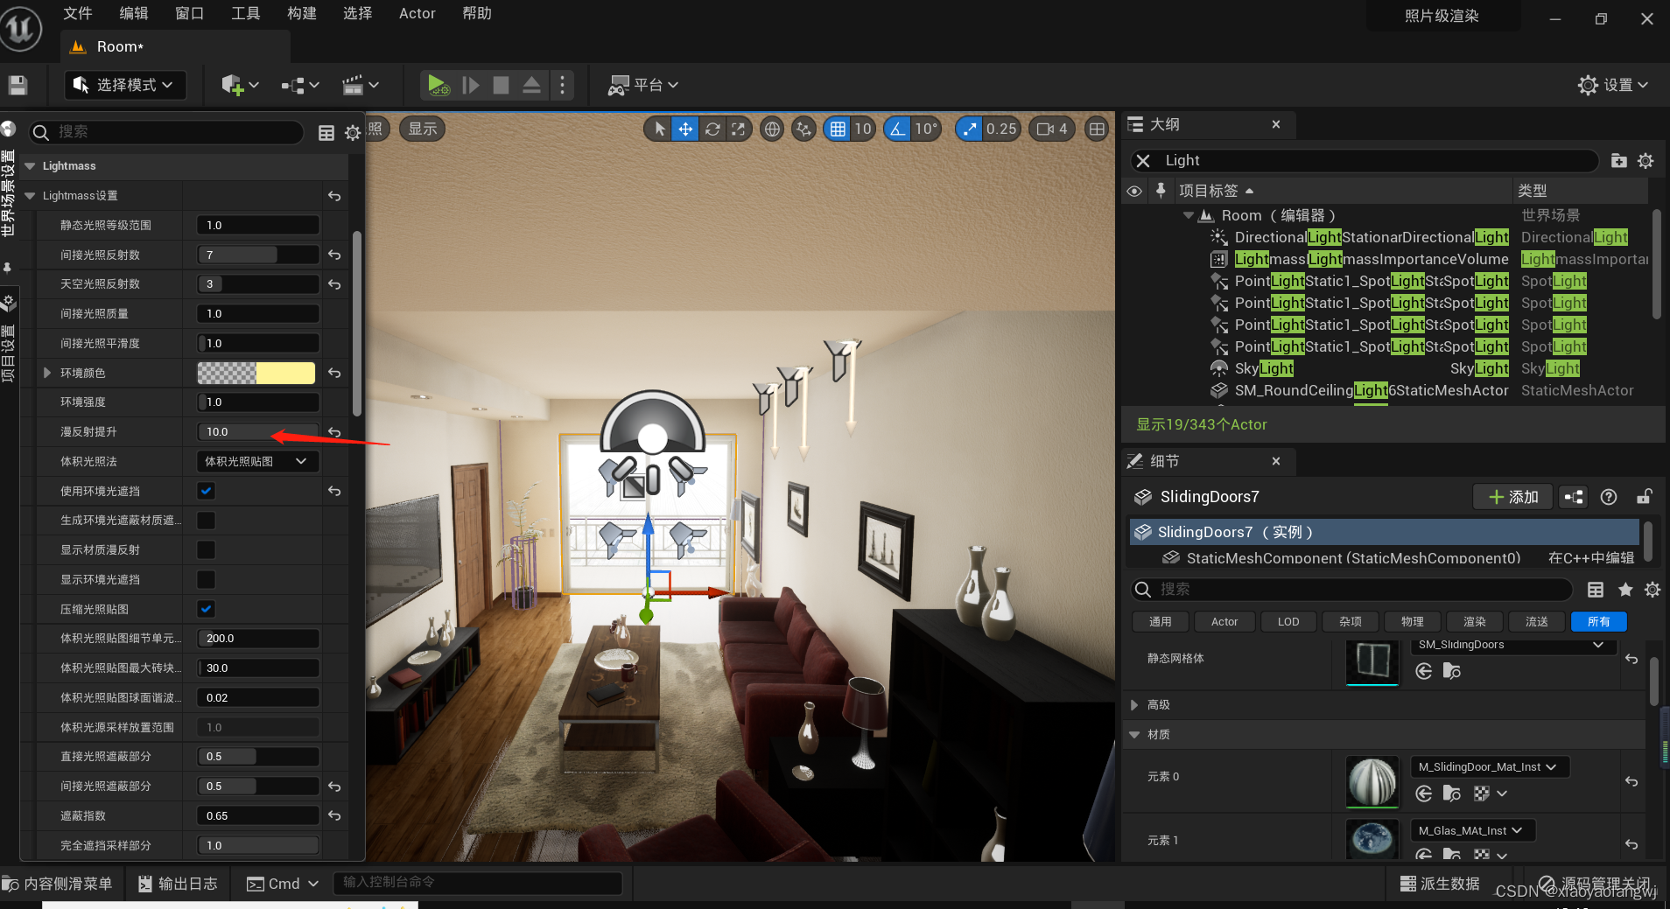Image resolution: width=1670 pixels, height=909 pixels.
Task: Lock the details panel with padlock icon
Action: 1644,497
